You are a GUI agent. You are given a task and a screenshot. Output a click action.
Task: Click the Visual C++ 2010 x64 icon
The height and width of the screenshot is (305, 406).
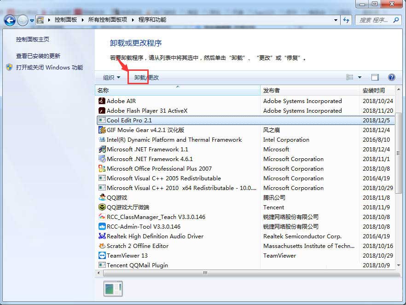coord(102,188)
